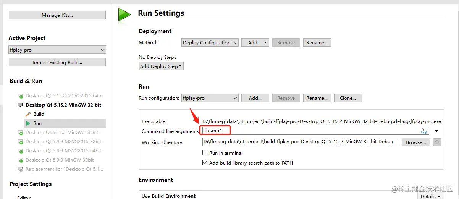Click the Manage Kits... button
459x199 pixels.
[57, 15]
